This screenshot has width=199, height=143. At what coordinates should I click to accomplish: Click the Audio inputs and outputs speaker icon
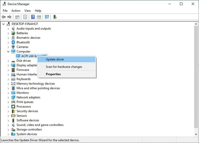(13, 29)
